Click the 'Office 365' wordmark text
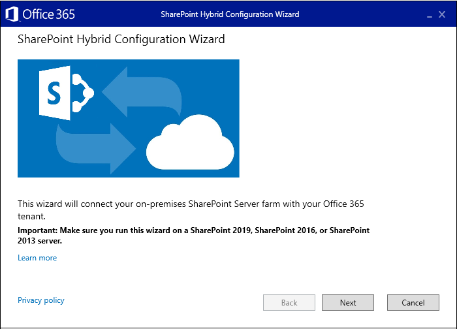The height and width of the screenshot is (329, 457). click(x=49, y=14)
